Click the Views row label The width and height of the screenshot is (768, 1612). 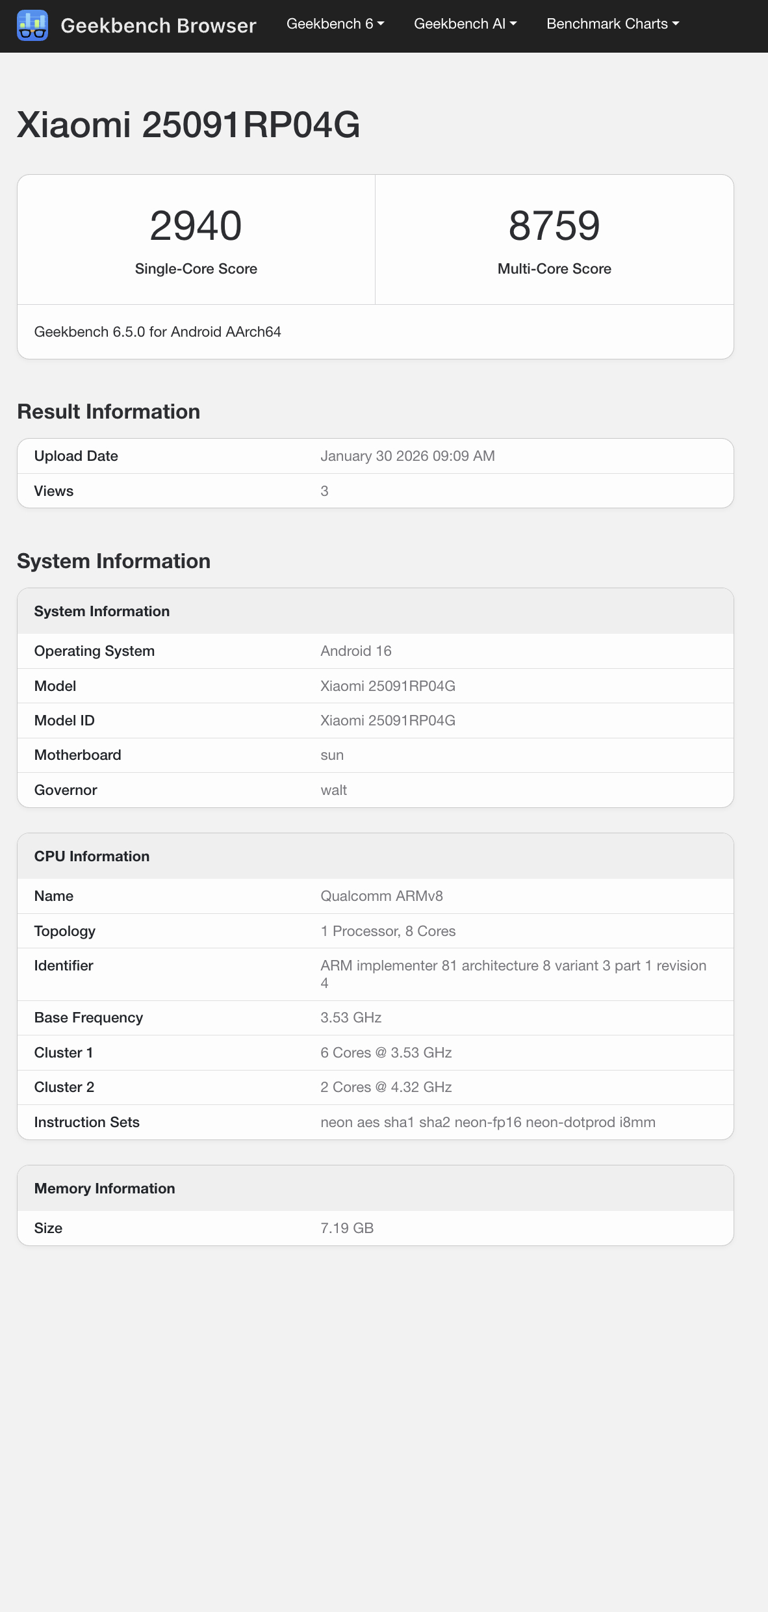(x=54, y=491)
